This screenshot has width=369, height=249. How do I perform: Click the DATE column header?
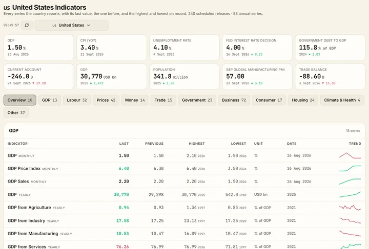tap(292, 144)
